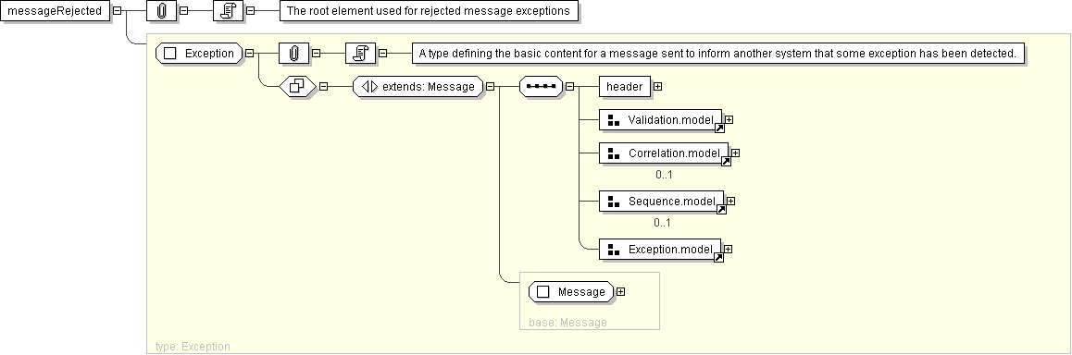
Task: Collapse the Exception type node
Action: click(249, 53)
